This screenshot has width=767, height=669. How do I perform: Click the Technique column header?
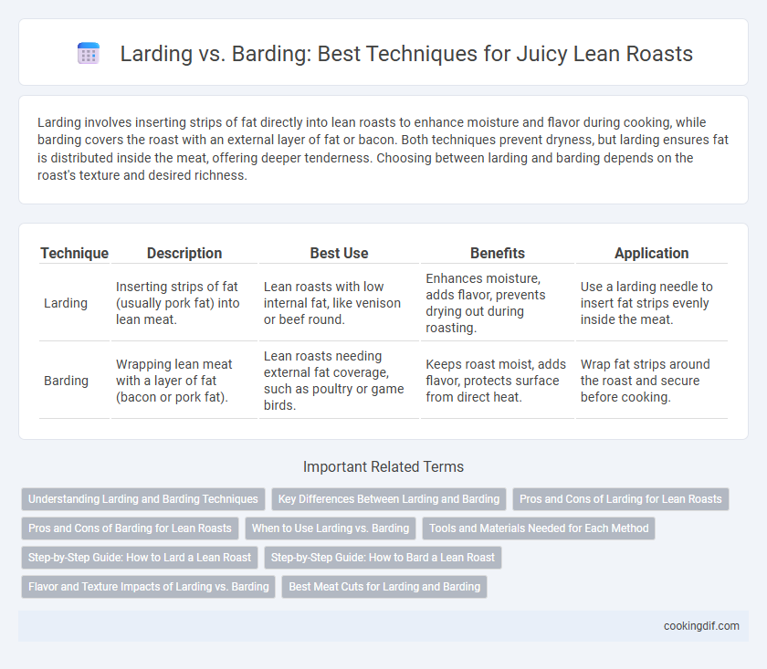coord(74,253)
